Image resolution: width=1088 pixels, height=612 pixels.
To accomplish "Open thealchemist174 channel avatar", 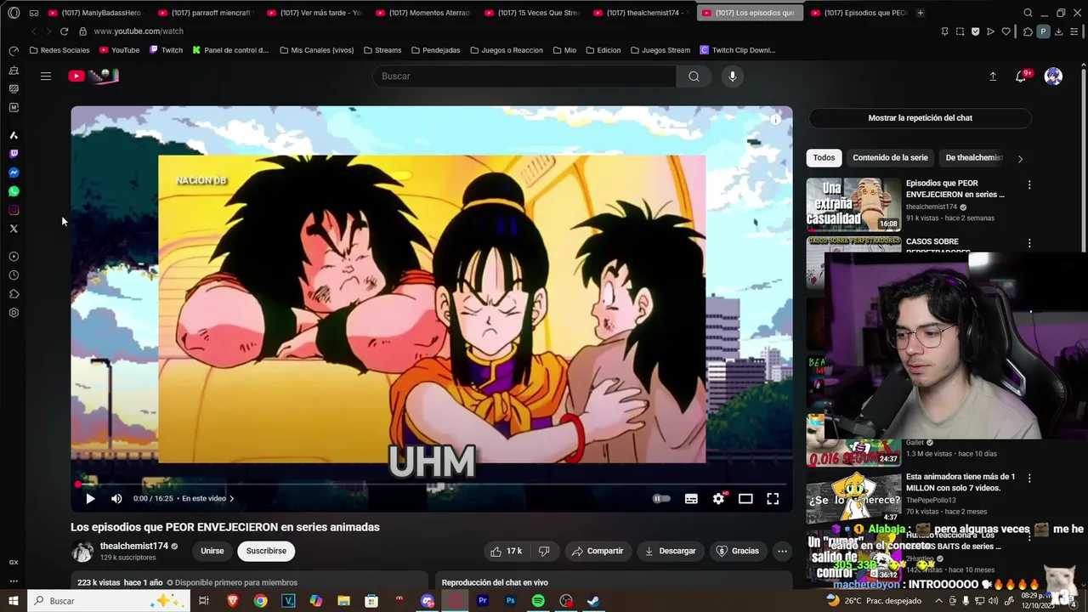I will click(82, 552).
